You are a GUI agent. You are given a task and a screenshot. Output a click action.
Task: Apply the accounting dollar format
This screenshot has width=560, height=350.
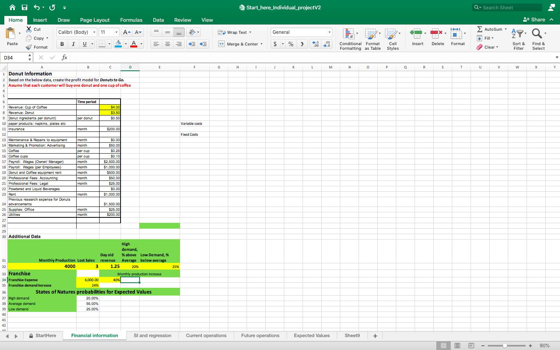click(x=275, y=44)
